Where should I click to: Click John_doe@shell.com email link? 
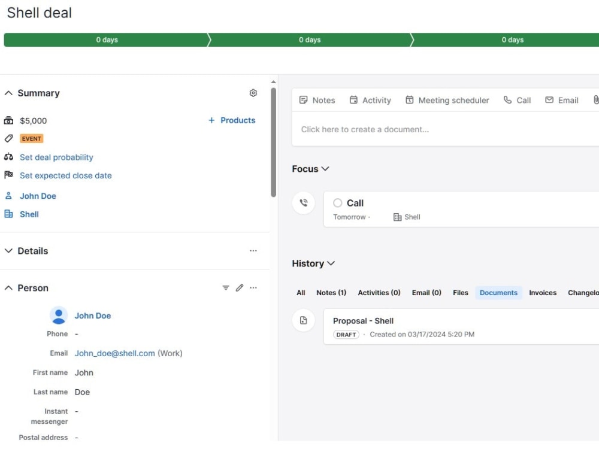tap(114, 353)
